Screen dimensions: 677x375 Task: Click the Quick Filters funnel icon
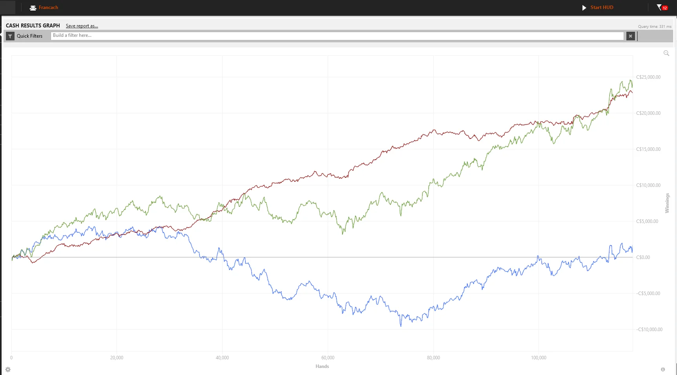coord(10,36)
